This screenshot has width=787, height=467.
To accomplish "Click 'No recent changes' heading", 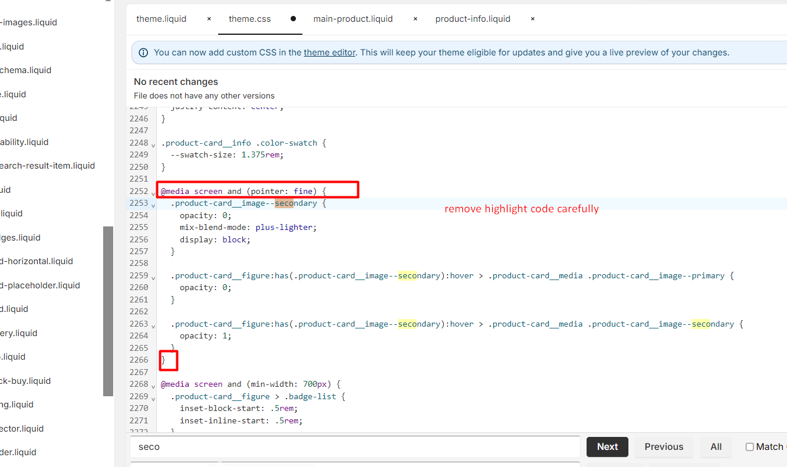I will 176,82.
